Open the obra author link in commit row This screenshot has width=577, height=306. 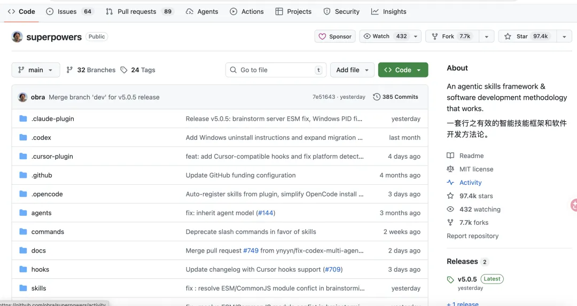click(38, 97)
